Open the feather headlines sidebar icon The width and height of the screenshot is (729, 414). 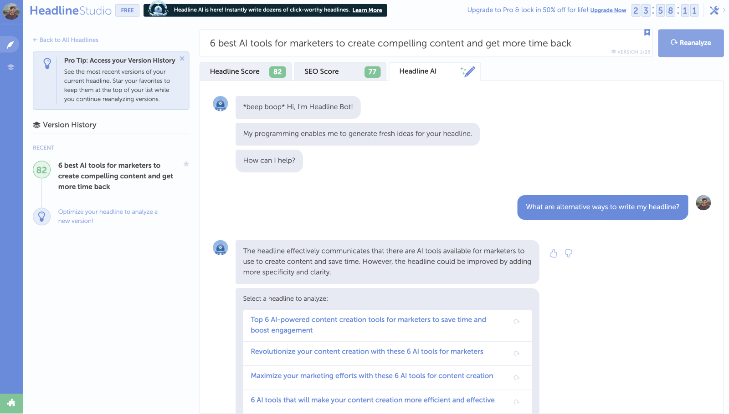coord(10,45)
